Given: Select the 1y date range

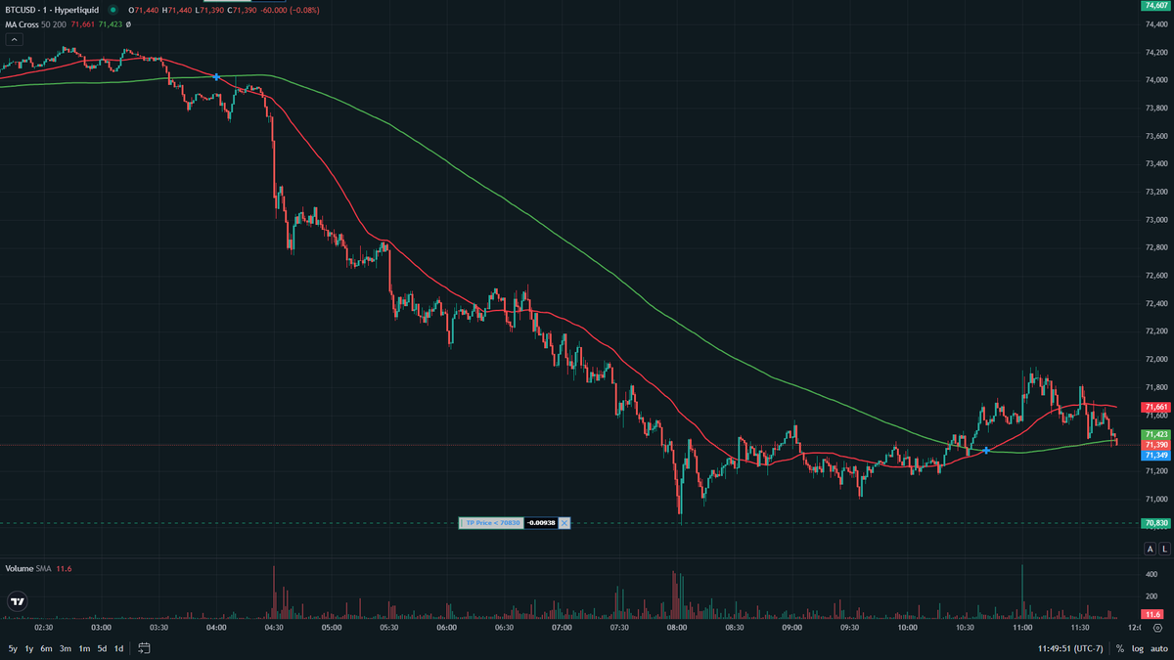Looking at the screenshot, I should [x=29, y=648].
